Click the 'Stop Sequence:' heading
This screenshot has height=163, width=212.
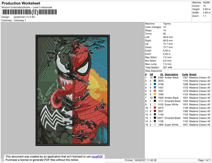[154, 71]
